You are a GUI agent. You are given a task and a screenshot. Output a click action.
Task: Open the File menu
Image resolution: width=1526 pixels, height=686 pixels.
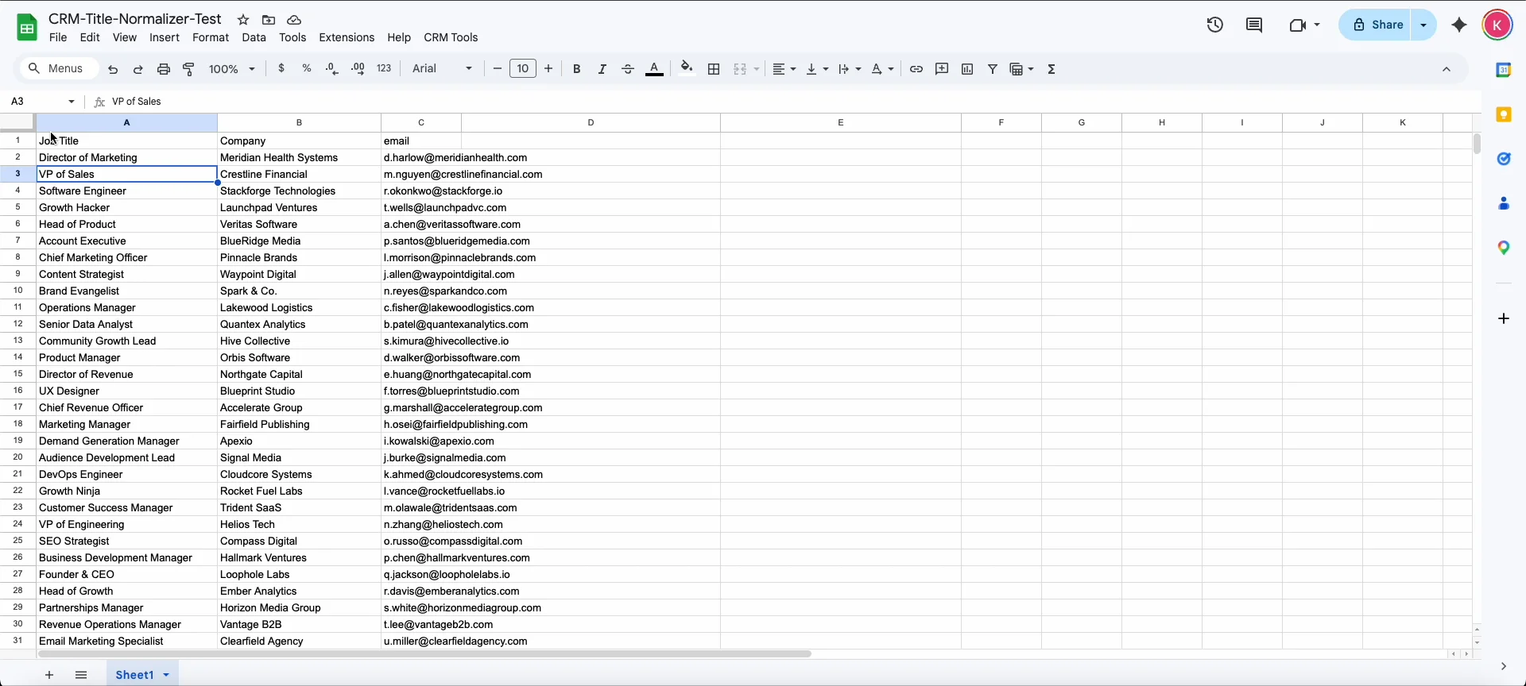58,37
